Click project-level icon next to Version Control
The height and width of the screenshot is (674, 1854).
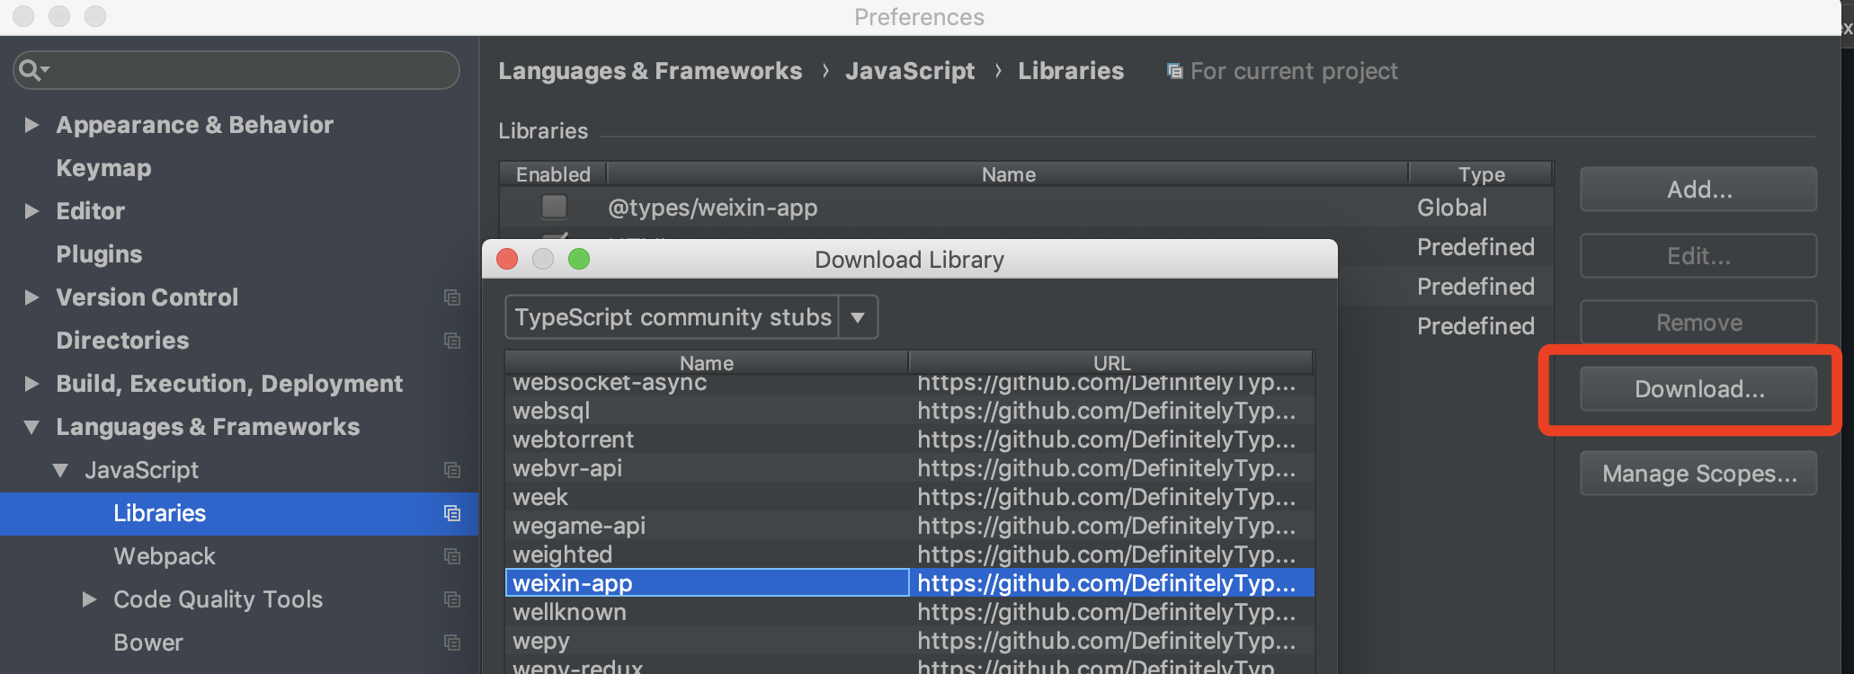(x=452, y=297)
